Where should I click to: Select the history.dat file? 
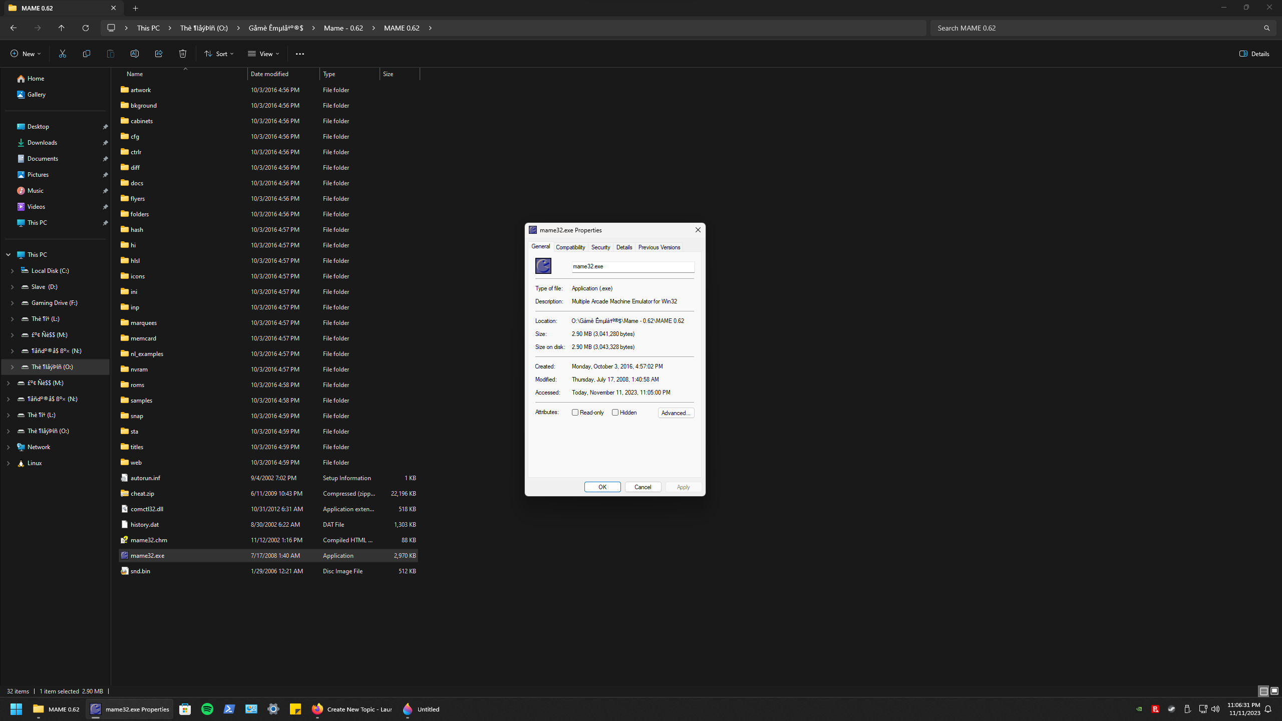coord(268,524)
